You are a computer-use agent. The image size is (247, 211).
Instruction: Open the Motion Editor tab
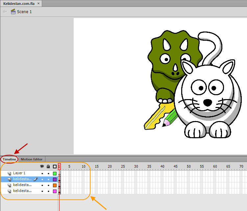[32, 159]
